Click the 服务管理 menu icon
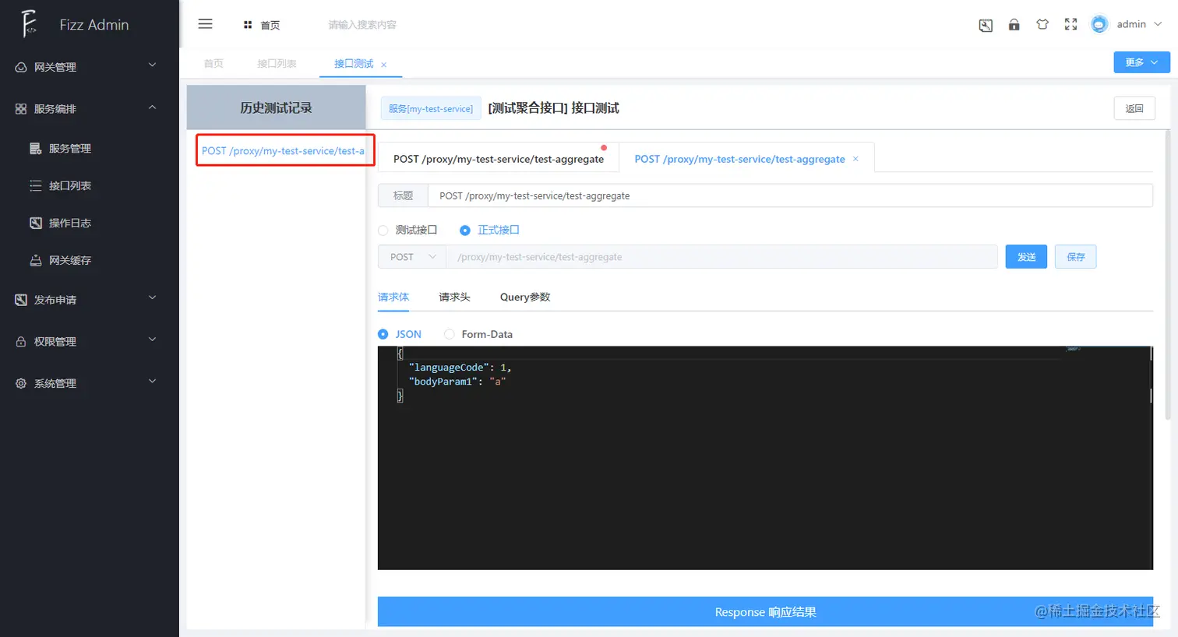This screenshot has width=1178, height=637. [x=36, y=148]
